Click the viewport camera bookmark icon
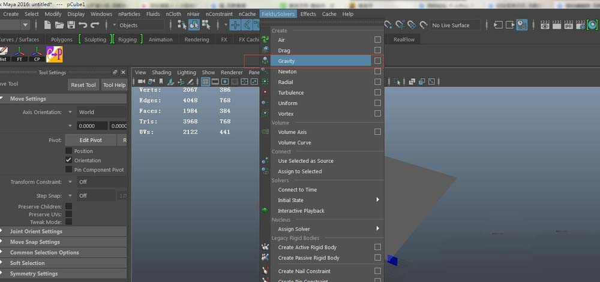The height and width of the screenshot is (282, 600). (161, 81)
